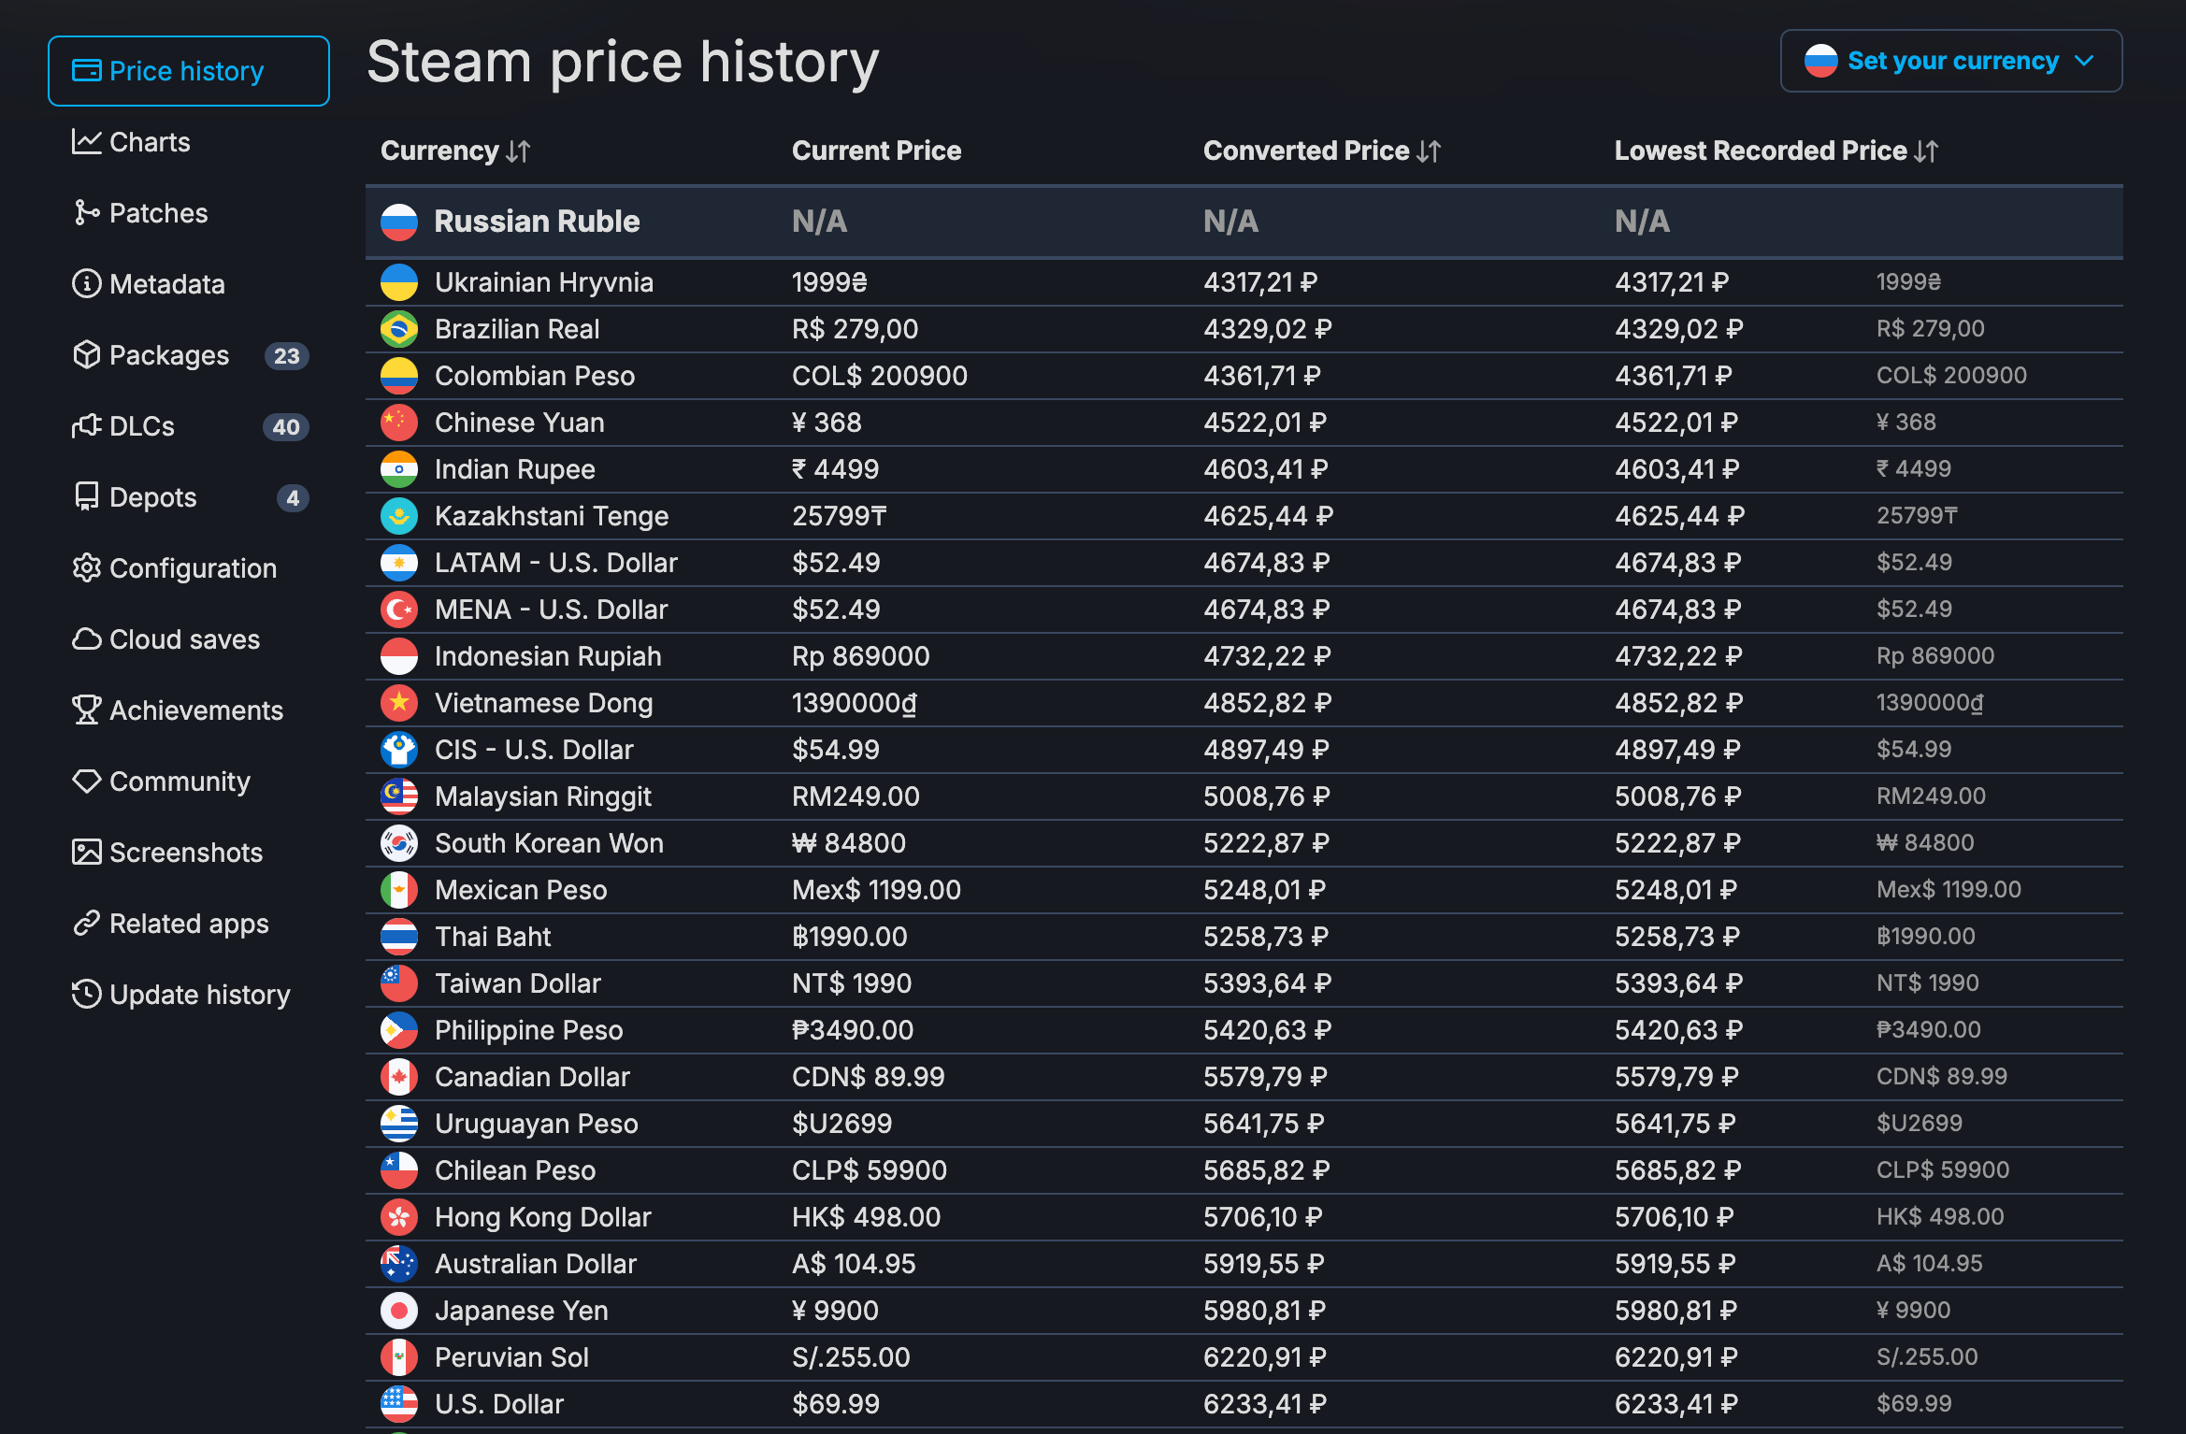Viewport: 2186px width, 1434px height.
Task: Click the Configuration gear icon
Action: click(86, 568)
